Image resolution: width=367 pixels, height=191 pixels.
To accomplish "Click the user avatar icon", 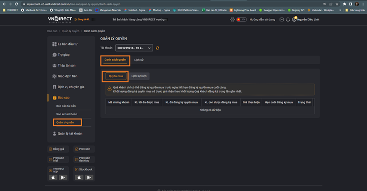I will coord(294,19).
